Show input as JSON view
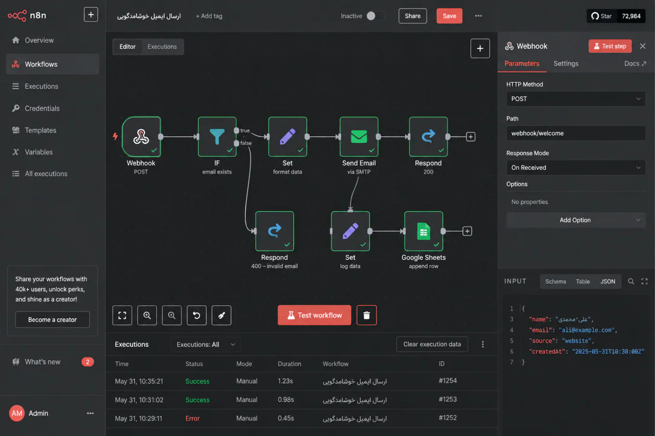 click(608, 282)
